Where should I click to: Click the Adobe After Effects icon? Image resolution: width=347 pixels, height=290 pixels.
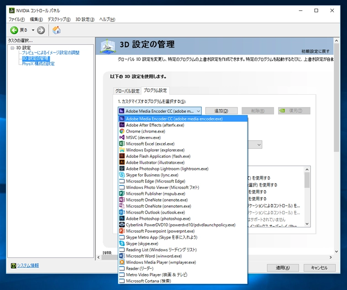click(x=122, y=125)
